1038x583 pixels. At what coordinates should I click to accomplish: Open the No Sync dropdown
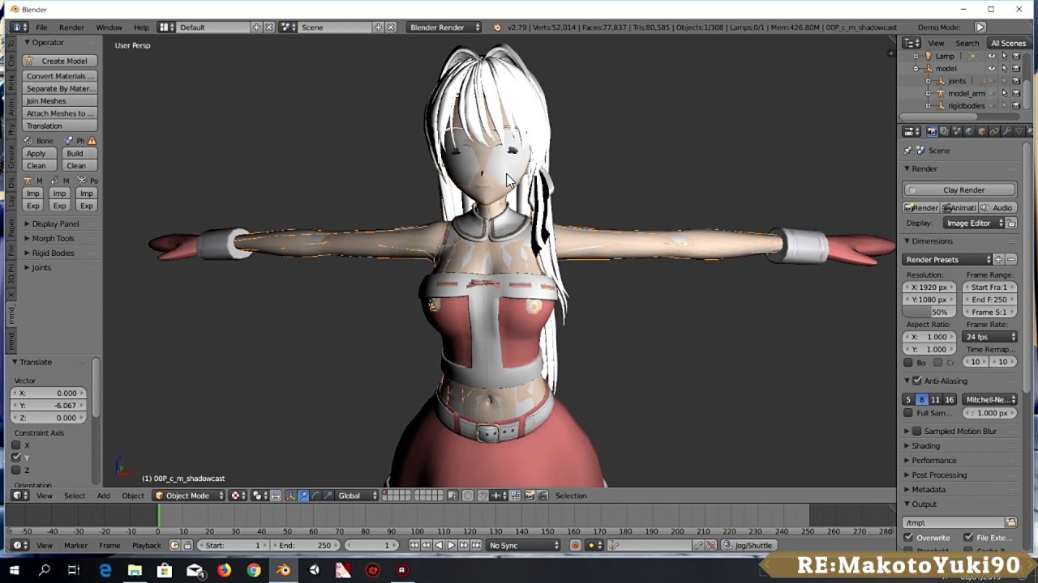coord(524,545)
